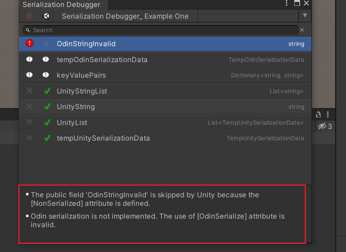The image size is (346, 252).
Task: Open the background panel's three-dot menu
Action: [328, 115]
